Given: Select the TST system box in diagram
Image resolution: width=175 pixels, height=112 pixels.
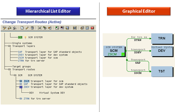Looking at the screenshot, I should point(162,71).
